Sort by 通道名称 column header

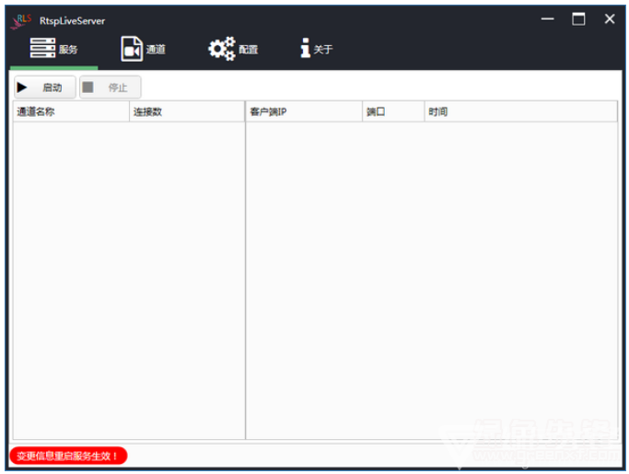pyautogui.click(x=72, y=111)
